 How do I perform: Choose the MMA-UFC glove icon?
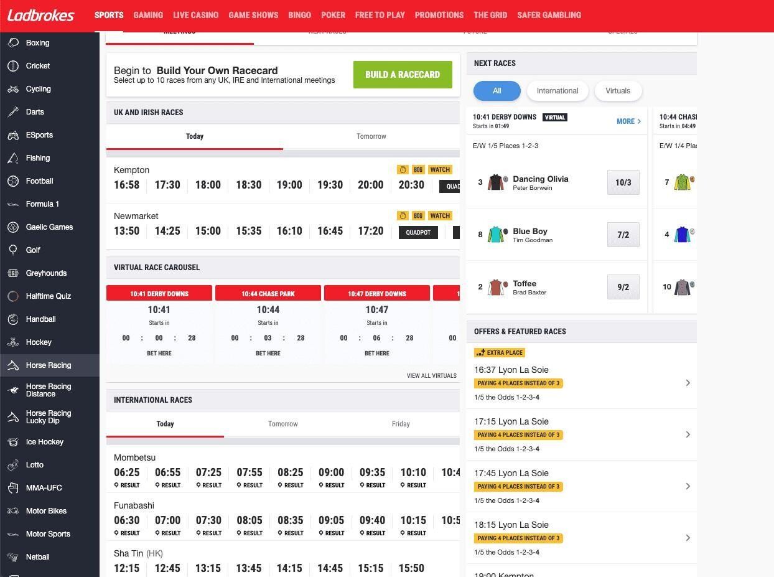coord(13,488)
